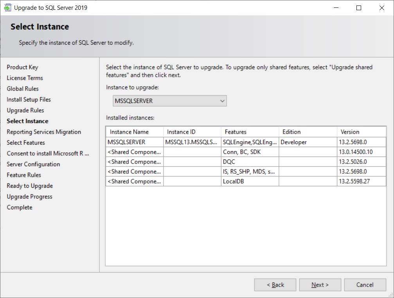This screenshot has width=394, height=298.
Task: Click the 'Specify the instance of SQL Server' subtitle
Action: click(x=76, y=43)
